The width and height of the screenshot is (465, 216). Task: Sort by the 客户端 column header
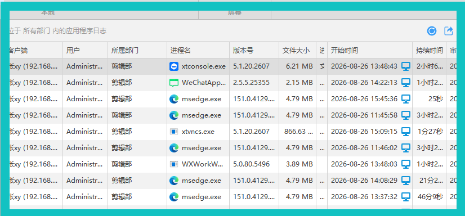click(x=36, y=51)
